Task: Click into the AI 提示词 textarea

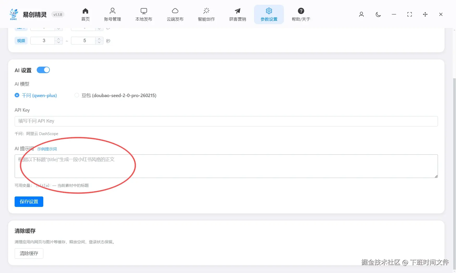Action: click(226, 166)
